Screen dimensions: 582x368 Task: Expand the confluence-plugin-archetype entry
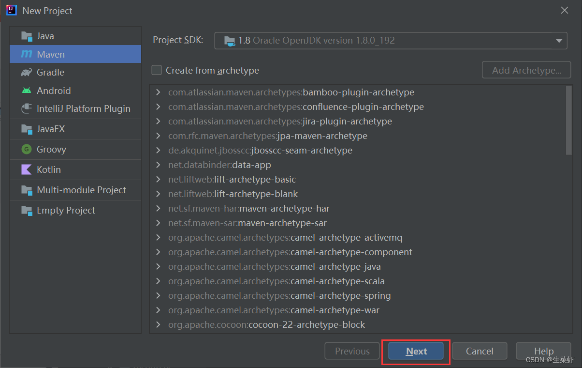[x=158, y=107]
